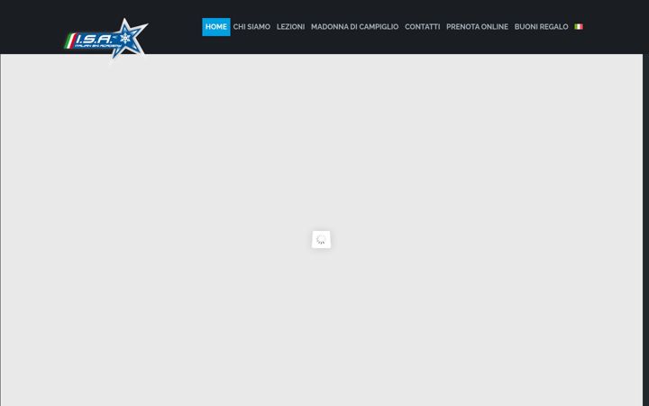Open MADONNA DI CAMPIGLIO section
Image resolution: width=649 pixels, height=406 pixels.
355,27
